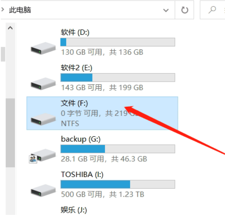Select the 娱乐 (J:) drive label
Image resolution: width=225 pixels, height=216 pixels.
74,210
